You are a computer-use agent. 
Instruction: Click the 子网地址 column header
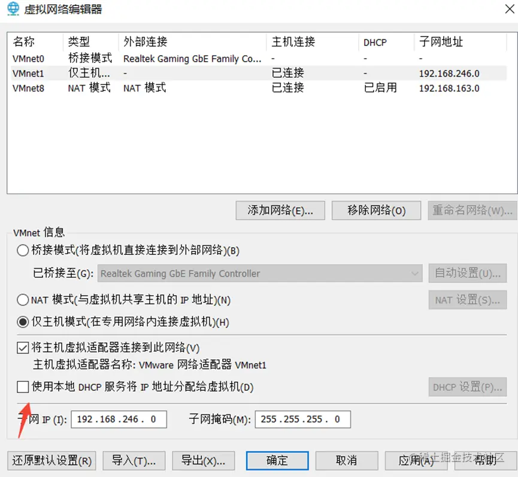460,42
